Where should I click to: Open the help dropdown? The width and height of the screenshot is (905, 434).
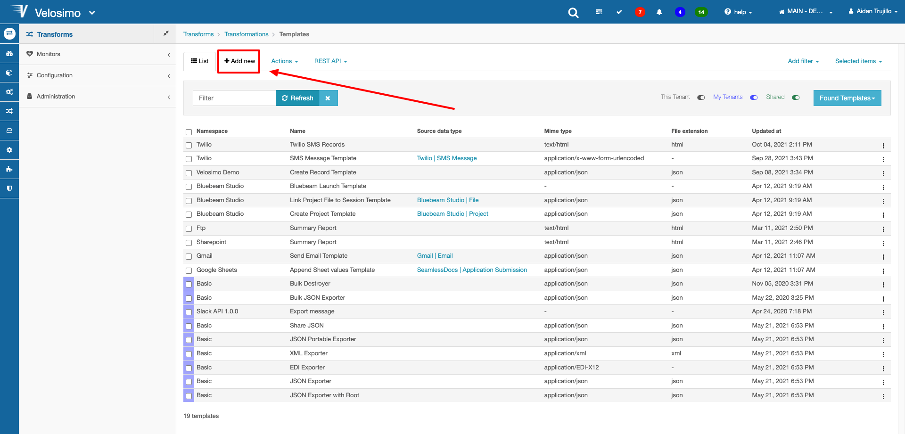pyautogui.click(x=738, y=12)
